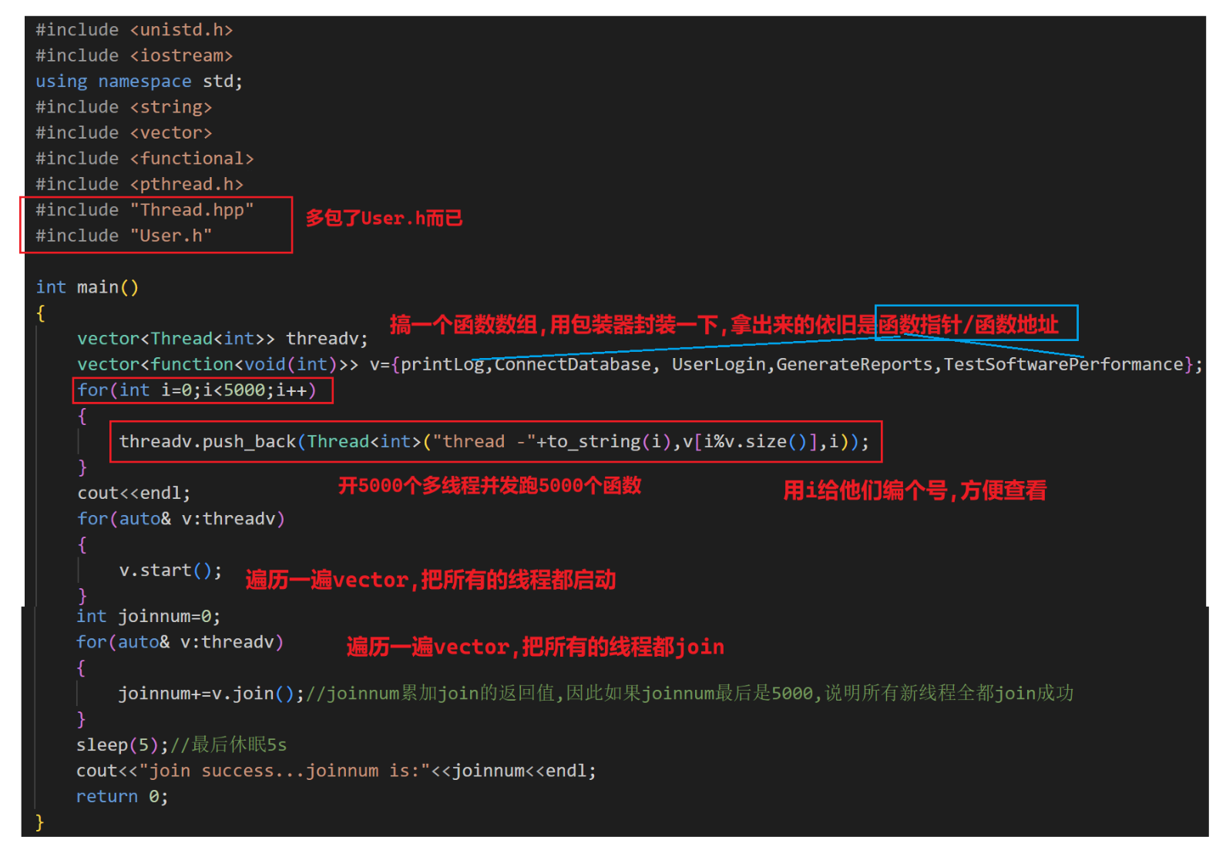This screenshot has height=860, width=1226.
Task: Click 'printLog' in the function vector
Action: click(442, 364)
